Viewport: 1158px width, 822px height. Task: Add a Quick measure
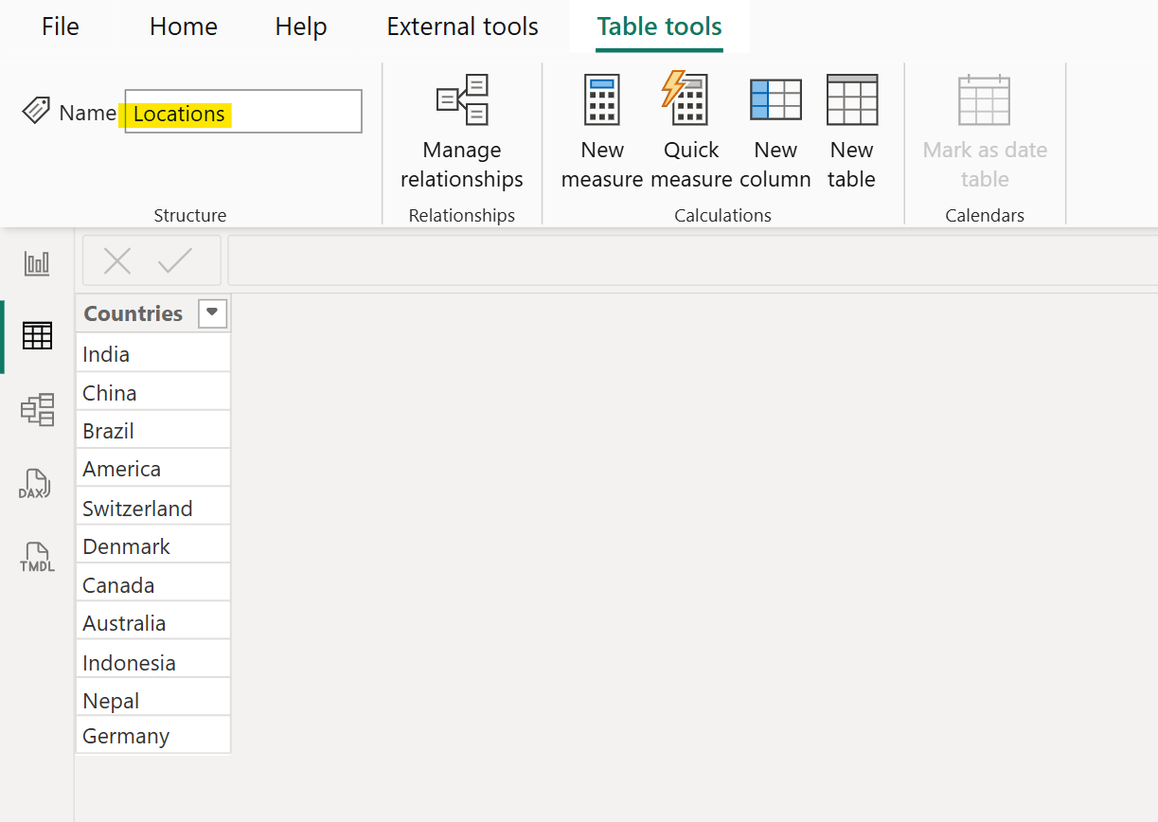690,133
